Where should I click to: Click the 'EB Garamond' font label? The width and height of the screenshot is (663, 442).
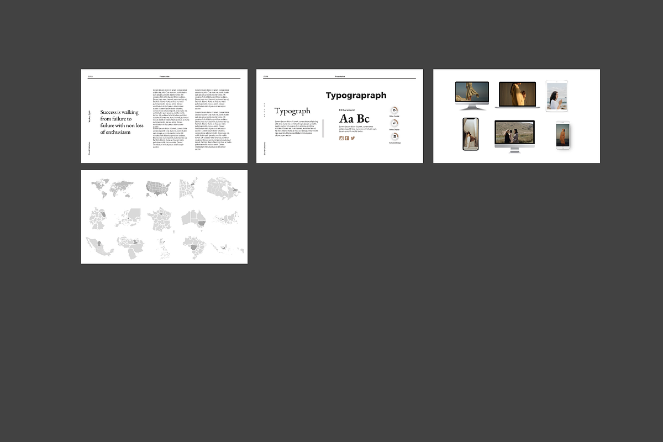(x=347, y=110)
